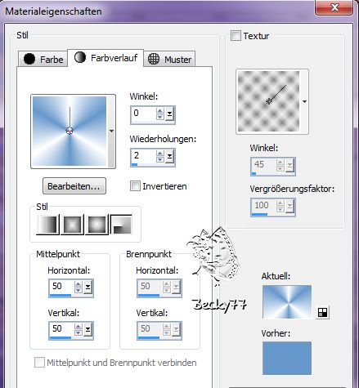Toggle the Invertieren checkbox
This screenshot has height=388, width=359.
(135, 186)
